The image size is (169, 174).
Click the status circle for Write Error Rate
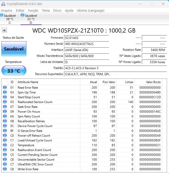(x=5, y=169)
